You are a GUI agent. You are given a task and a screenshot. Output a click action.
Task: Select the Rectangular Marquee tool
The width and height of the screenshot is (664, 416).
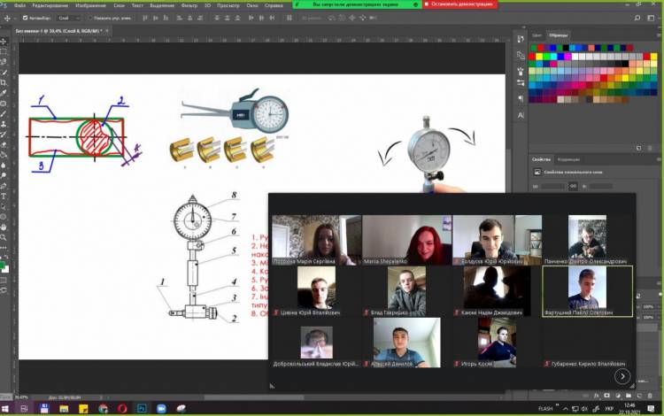pyautogui.click(x=4, y=50)
